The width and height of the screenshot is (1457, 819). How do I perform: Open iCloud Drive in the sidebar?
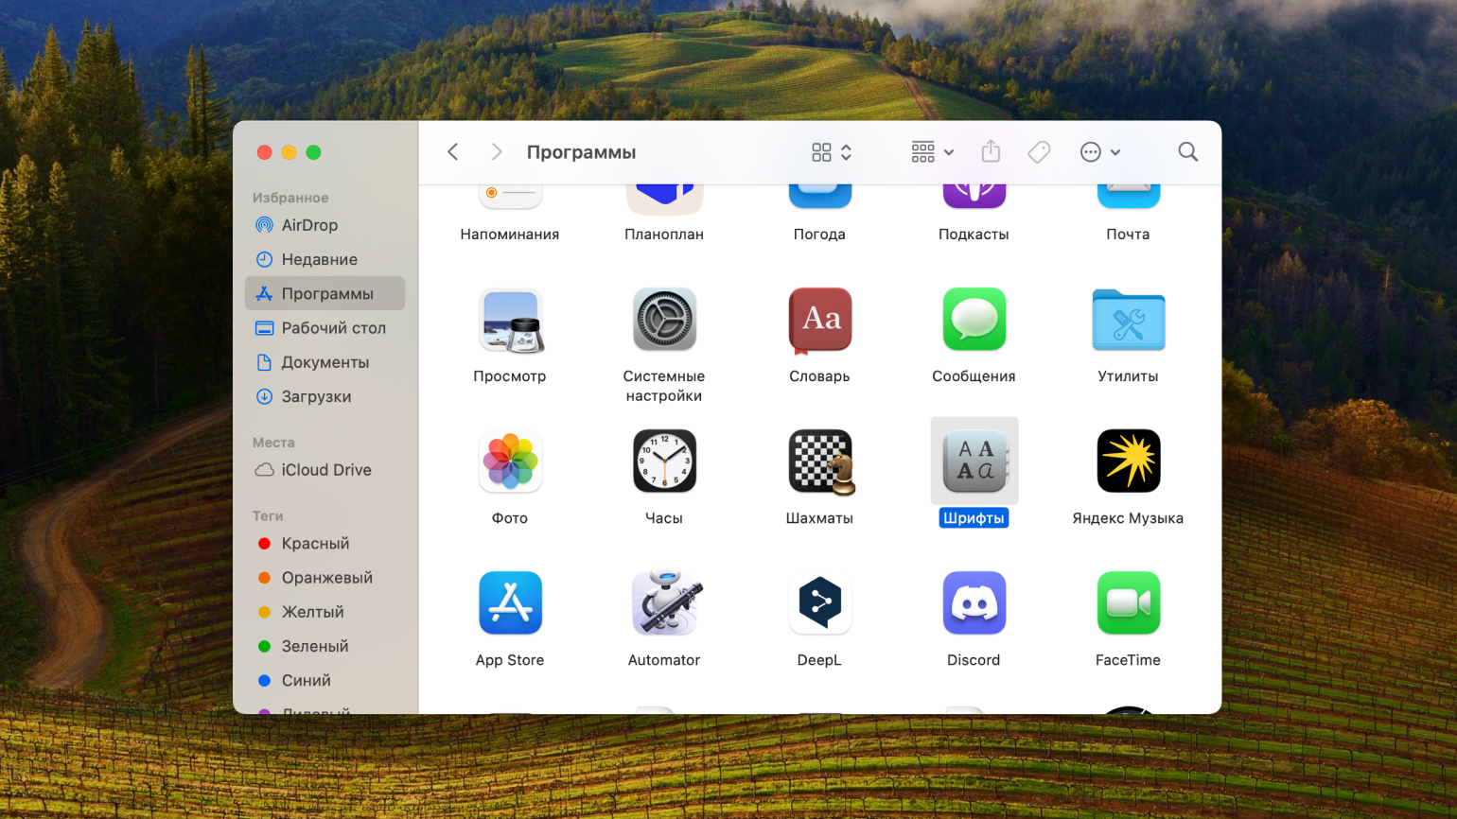coord(325,470)
